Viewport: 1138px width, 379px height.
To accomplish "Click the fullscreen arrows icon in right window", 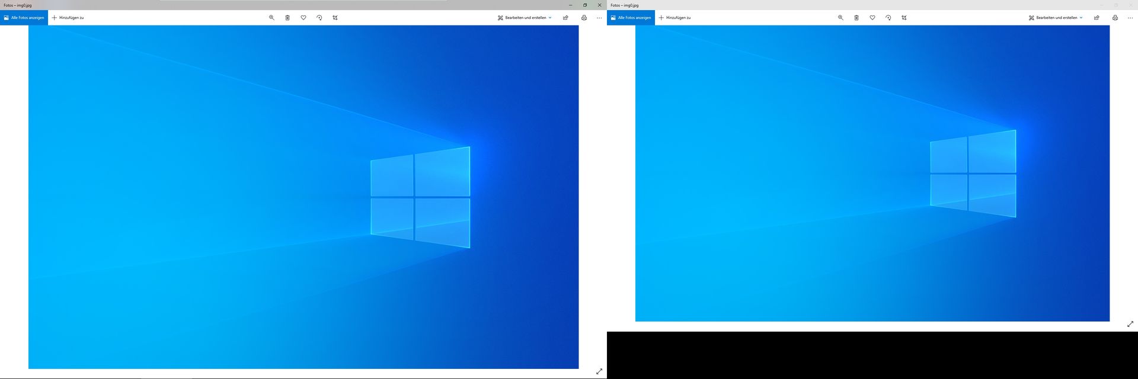I will tap(1130, 324).
